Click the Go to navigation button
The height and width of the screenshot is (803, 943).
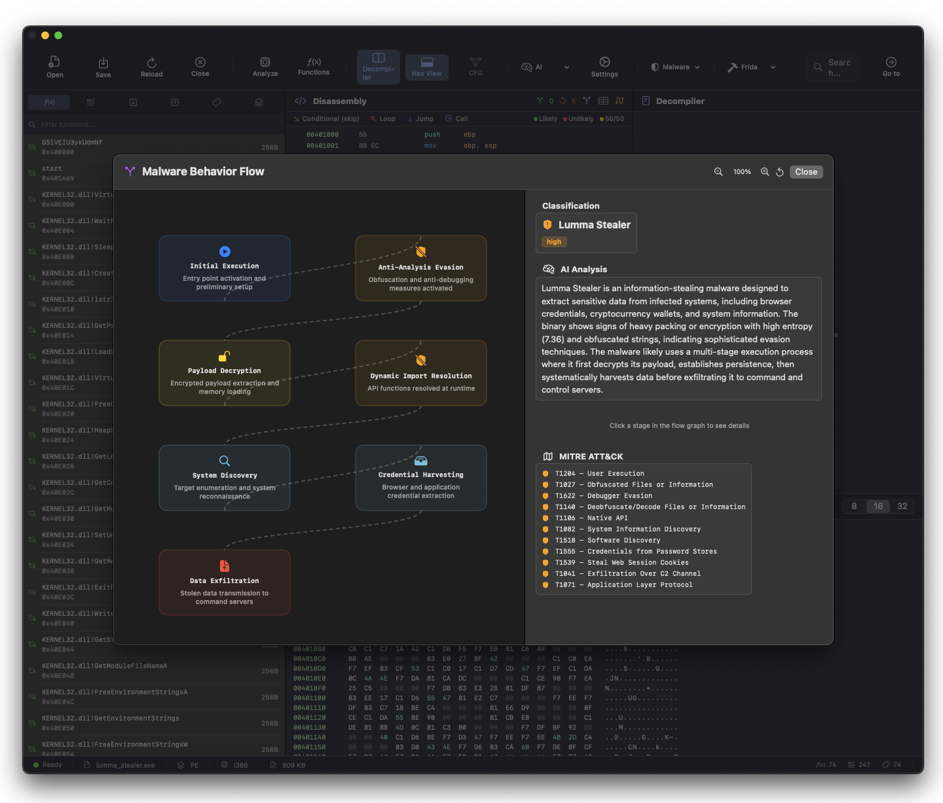pyautogui.click(x=890, y=66)
